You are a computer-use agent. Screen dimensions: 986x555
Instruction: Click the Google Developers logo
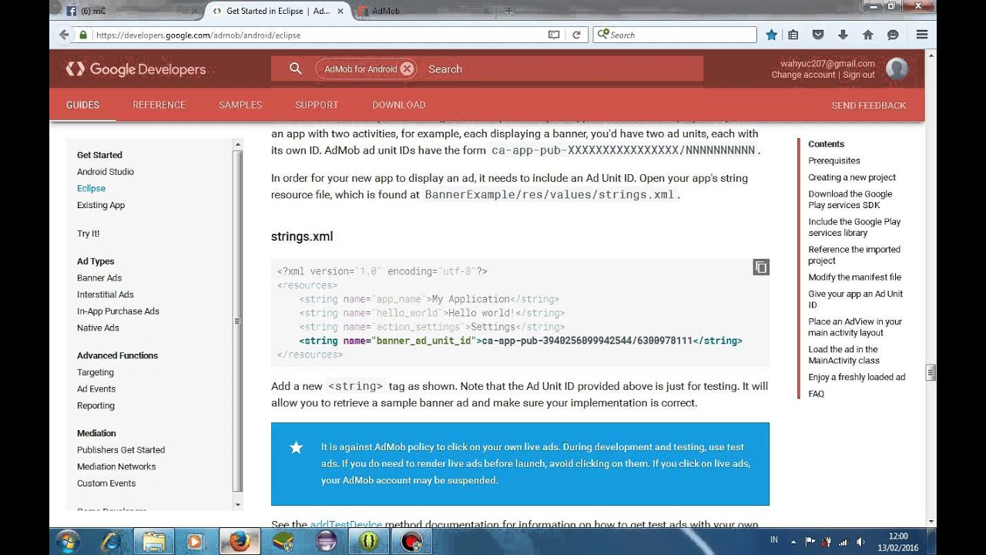[x=136, y=69]
